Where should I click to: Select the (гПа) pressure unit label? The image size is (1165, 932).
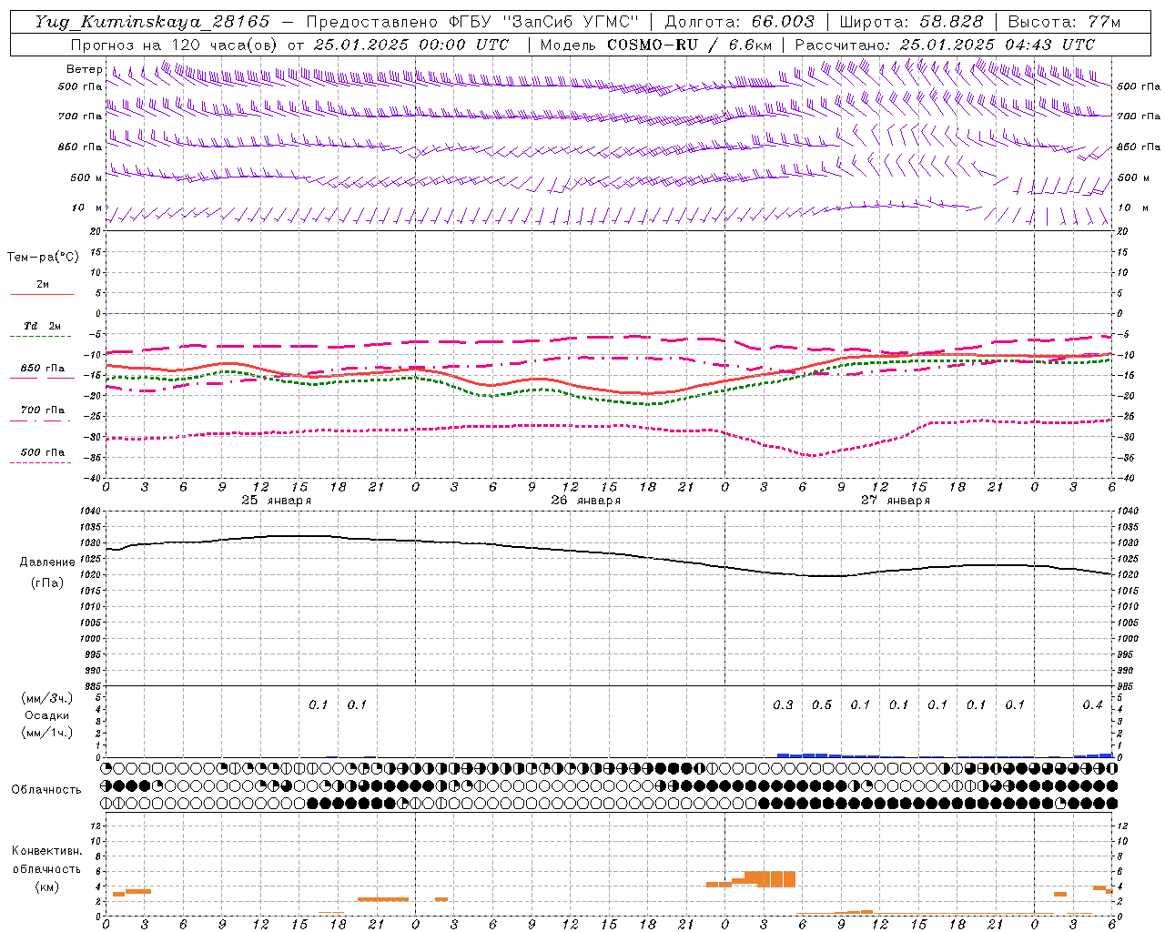coord(46,583)
